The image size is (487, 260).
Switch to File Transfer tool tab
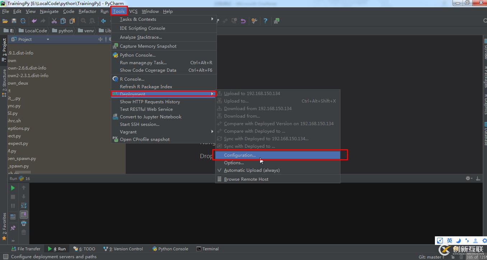tap(26, 249)
